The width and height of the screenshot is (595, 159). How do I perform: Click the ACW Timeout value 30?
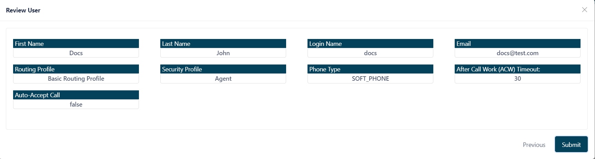(x=517, y=78)
